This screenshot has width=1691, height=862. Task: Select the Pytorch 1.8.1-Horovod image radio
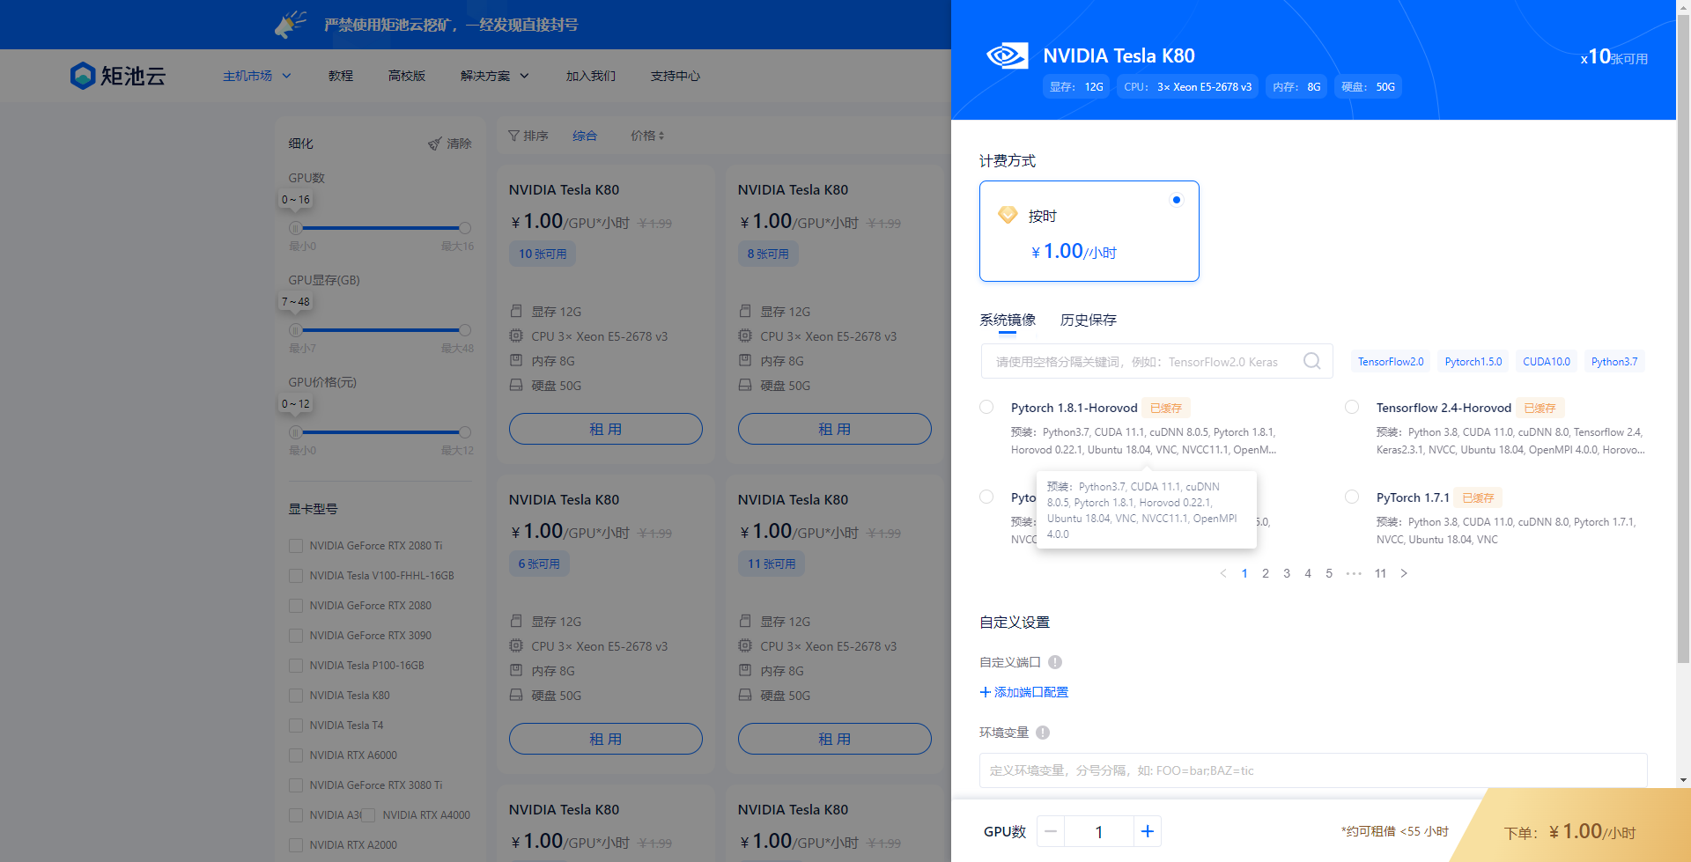pos(986,407)
